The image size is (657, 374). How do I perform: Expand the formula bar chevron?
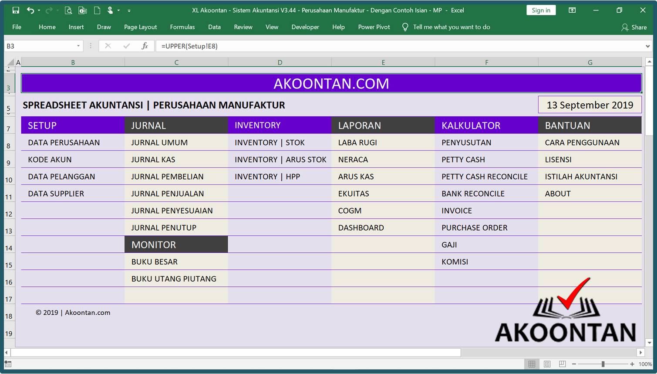click(x=647, y=46)
